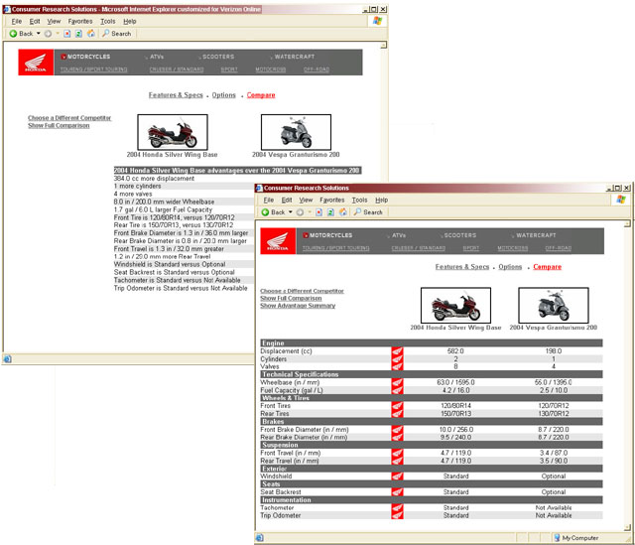Click Honda logo in front window
This screenshot has width=635, height=545.
(278, 241)
